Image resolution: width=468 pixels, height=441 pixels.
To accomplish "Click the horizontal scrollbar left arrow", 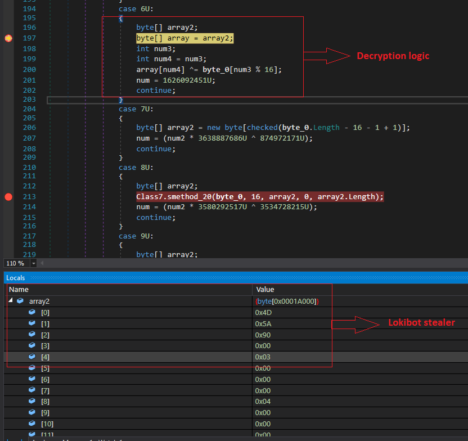I will [42, 263].
